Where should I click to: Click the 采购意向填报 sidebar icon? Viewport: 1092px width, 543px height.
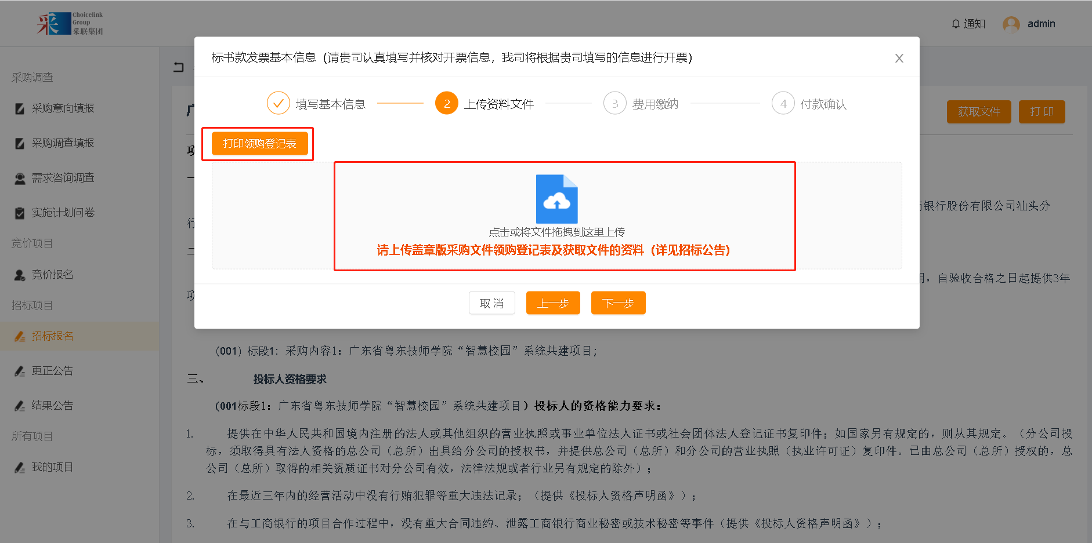click(x=20, y=108)
